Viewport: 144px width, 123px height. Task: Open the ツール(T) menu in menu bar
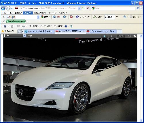tap(52, 13)
